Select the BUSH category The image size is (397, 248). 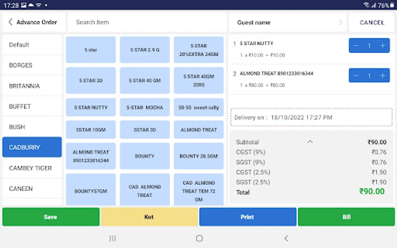point(32,127)
